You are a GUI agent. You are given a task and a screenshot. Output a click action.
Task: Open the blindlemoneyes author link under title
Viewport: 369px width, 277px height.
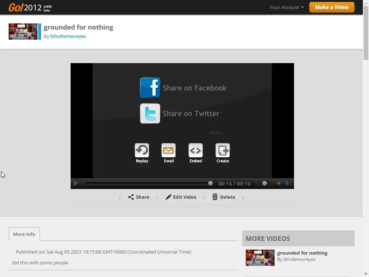(x=68, y=36)
